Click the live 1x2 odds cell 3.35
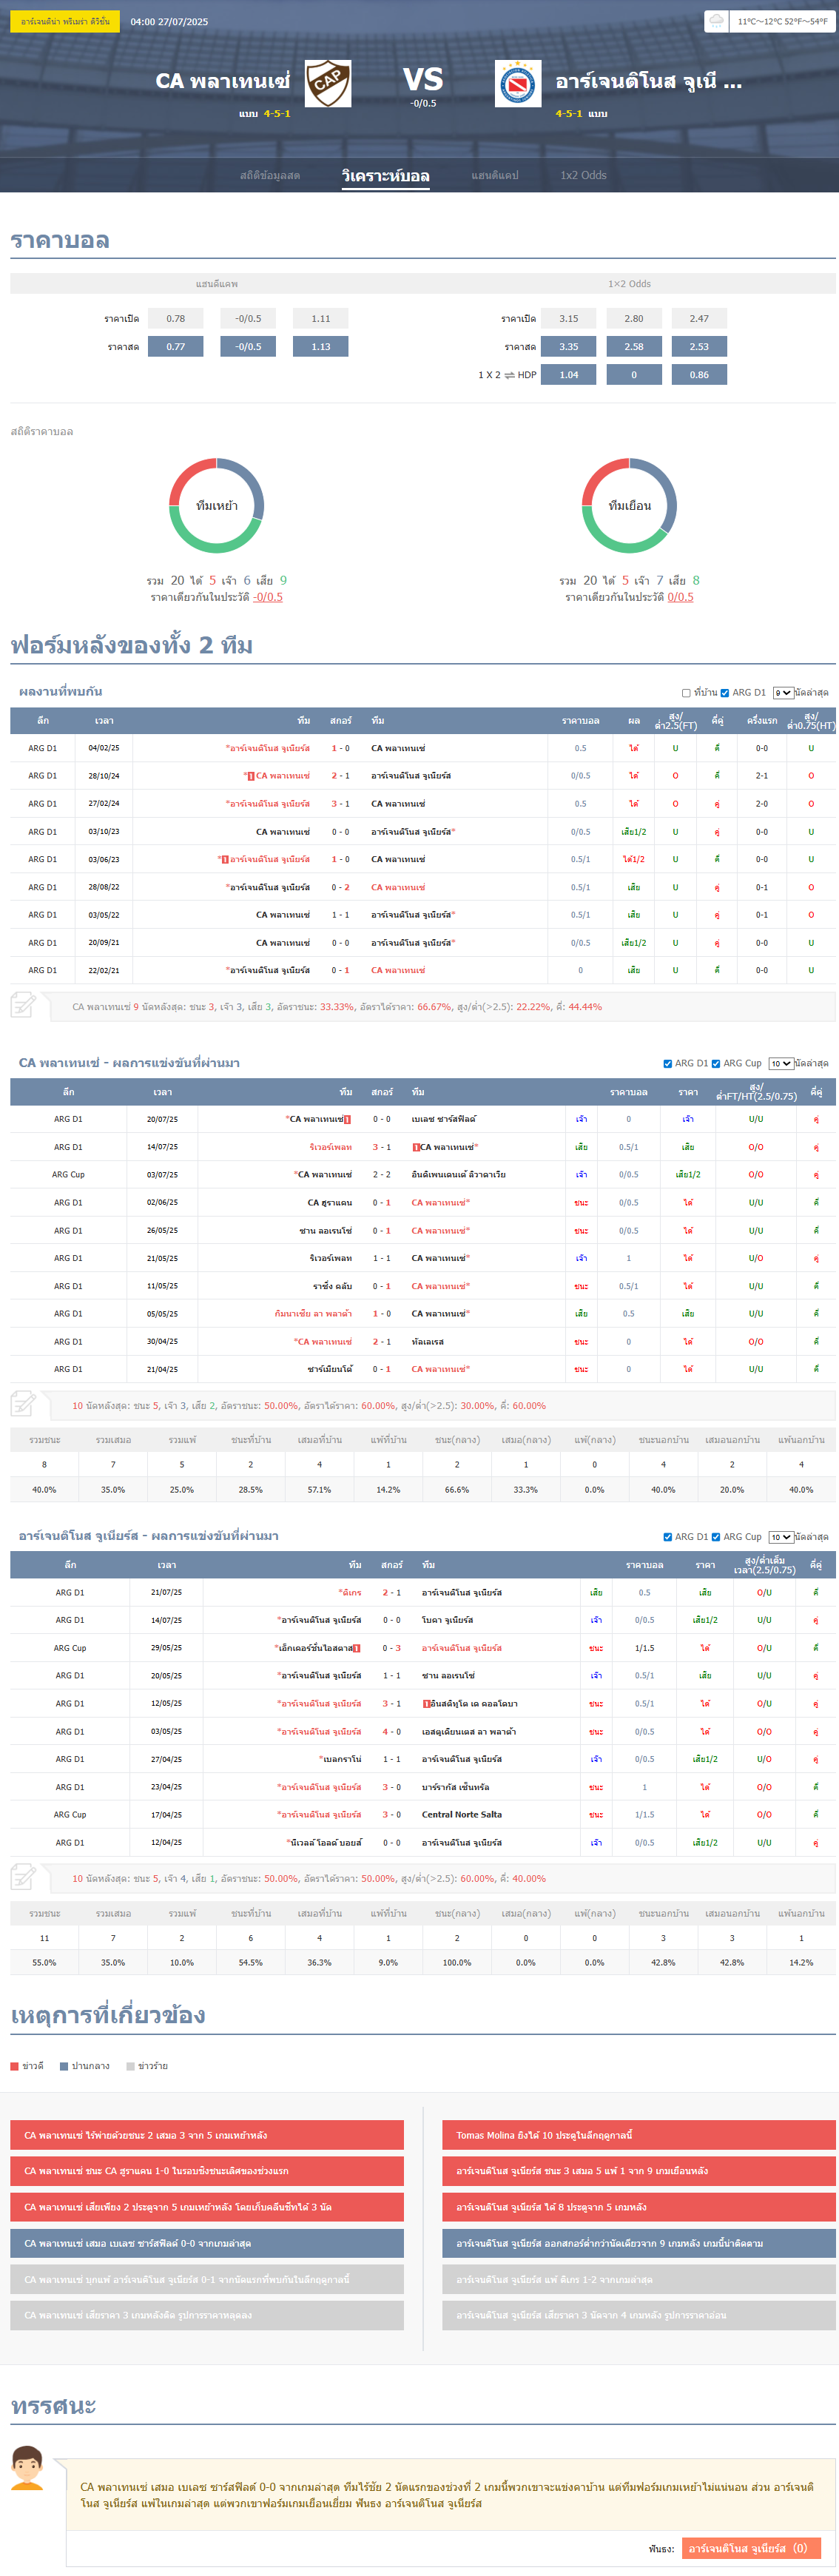Viewport: 839px width, 2576px height. (x=569, y=346)
